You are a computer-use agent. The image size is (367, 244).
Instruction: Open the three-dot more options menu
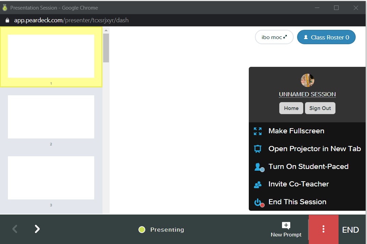323,229
